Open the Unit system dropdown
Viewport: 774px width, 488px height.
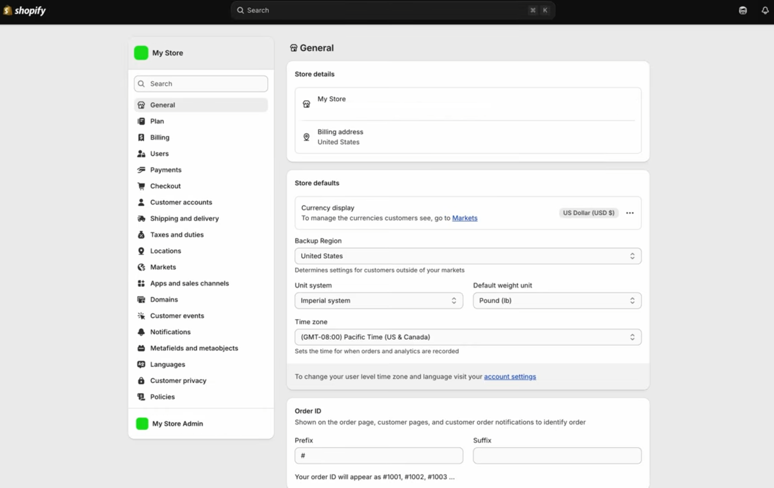(379, 301)
